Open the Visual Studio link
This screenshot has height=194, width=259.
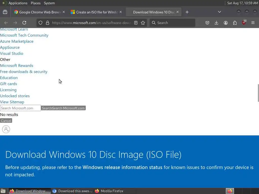point(12,54)
